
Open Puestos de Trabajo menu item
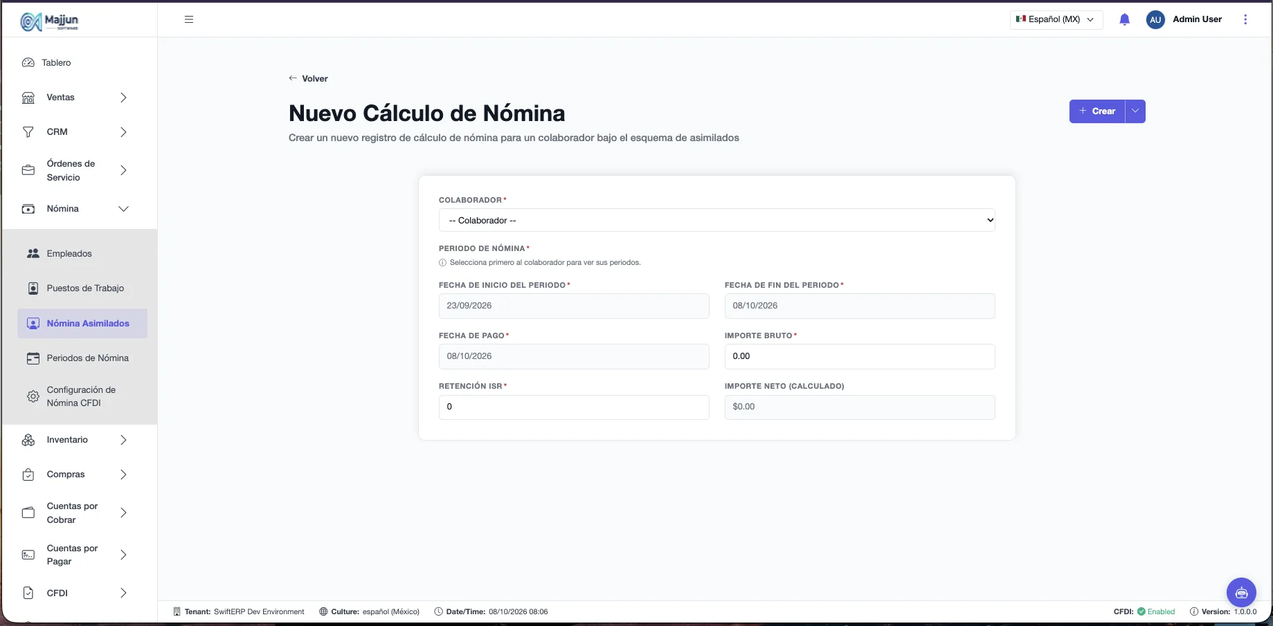[82, 288]
